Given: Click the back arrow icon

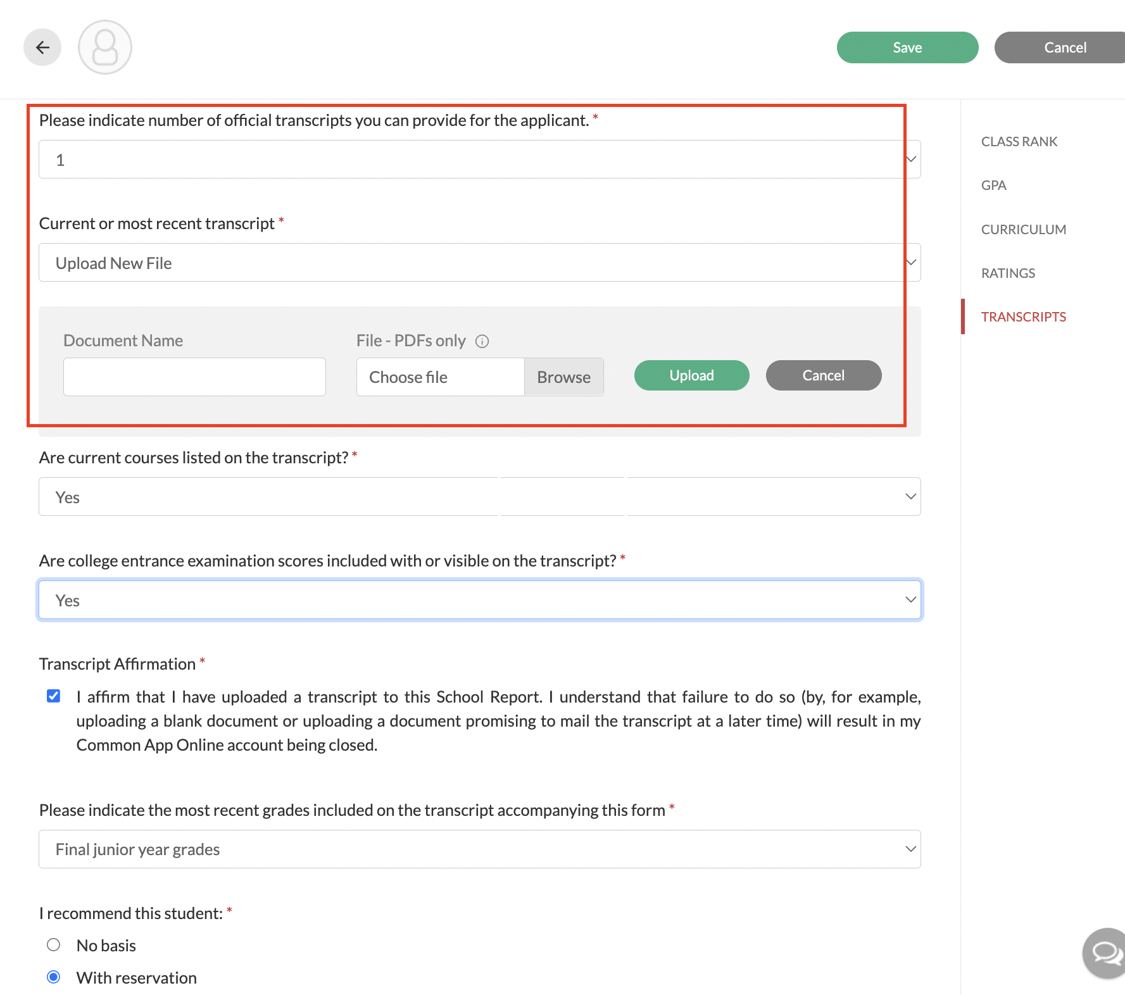Looking at the screenshot, I should tap(42, 47).
